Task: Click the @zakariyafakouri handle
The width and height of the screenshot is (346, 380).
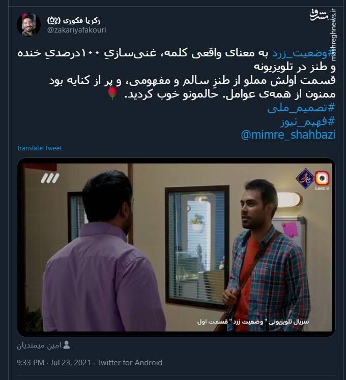Action: [x=77, y=30]
